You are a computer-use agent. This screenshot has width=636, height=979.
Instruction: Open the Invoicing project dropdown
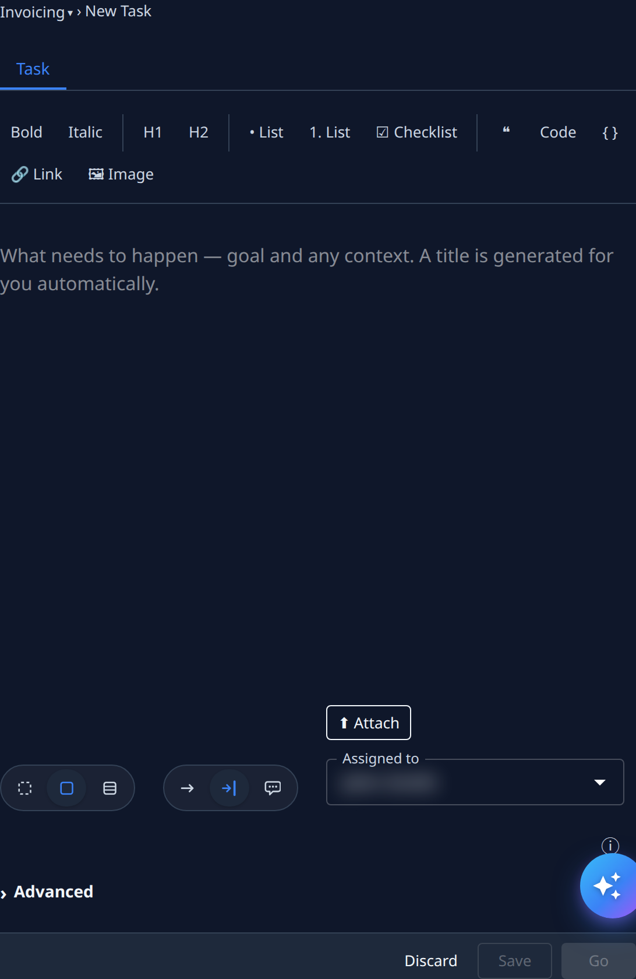[x=36, y=12]
